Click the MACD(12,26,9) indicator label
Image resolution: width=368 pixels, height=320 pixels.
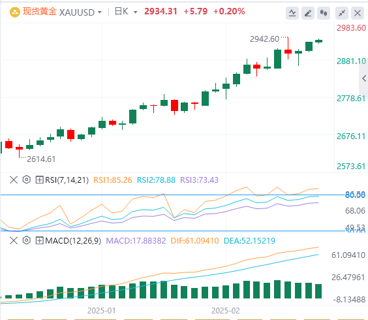pyautogui.click(x=73, y=240)
